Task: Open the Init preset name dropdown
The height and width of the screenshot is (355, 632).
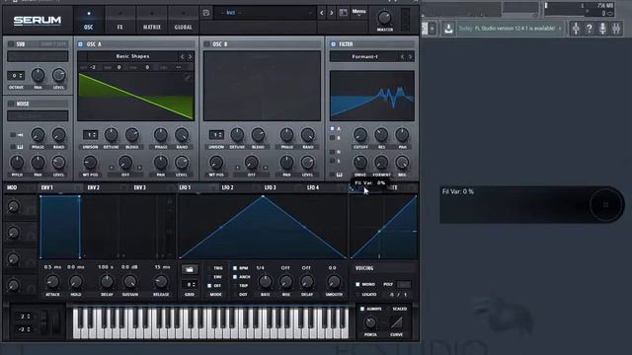Action: tap(265, 13)
